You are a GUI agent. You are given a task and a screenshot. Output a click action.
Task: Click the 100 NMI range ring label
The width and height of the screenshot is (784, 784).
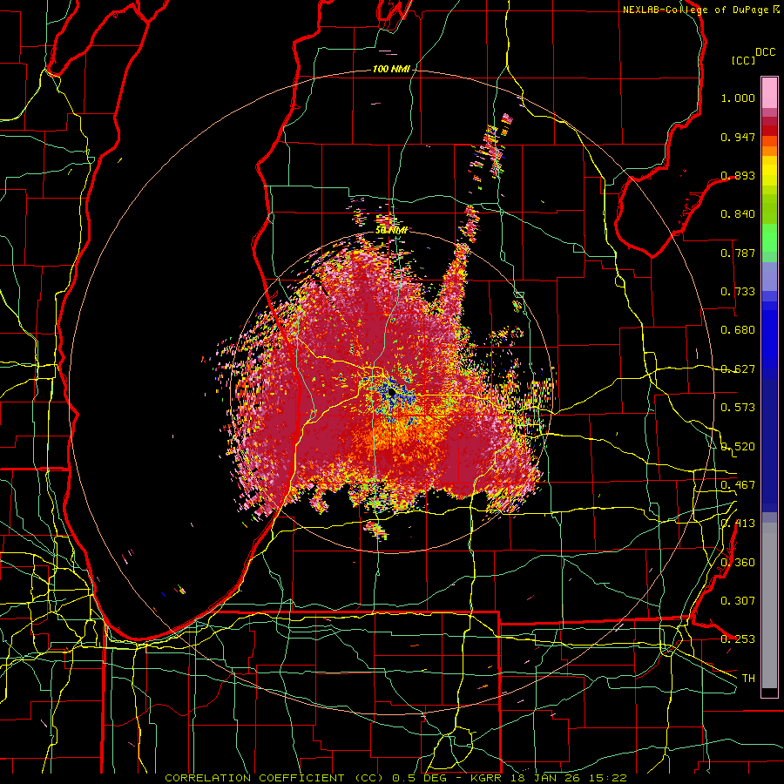point(390,69)
